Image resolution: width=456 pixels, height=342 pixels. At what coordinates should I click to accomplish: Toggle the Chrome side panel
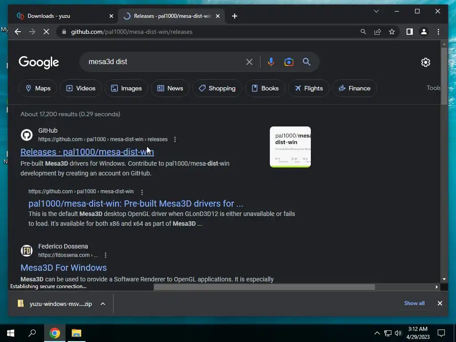coord(410,32)
